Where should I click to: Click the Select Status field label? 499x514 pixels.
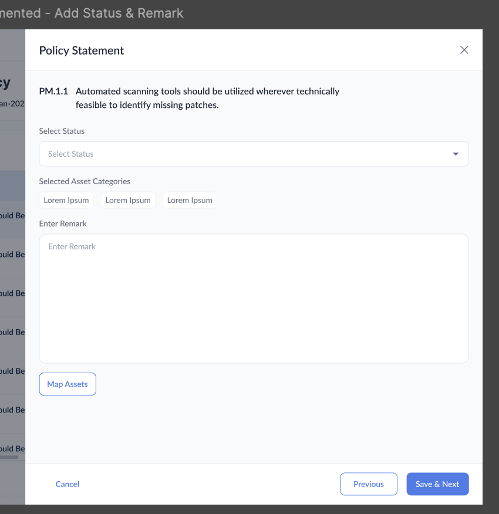pos(62,131)
